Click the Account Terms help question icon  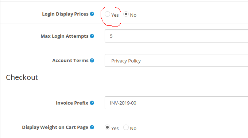click(92, 60)
